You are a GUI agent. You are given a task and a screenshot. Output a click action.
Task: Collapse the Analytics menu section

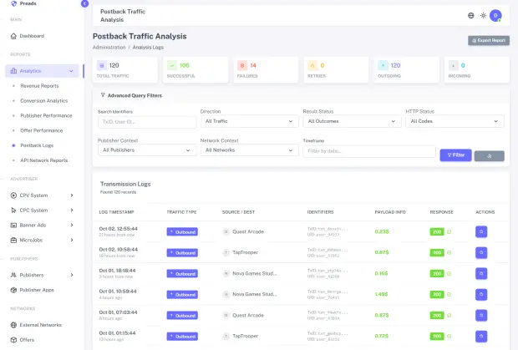[x=42, y=71]
